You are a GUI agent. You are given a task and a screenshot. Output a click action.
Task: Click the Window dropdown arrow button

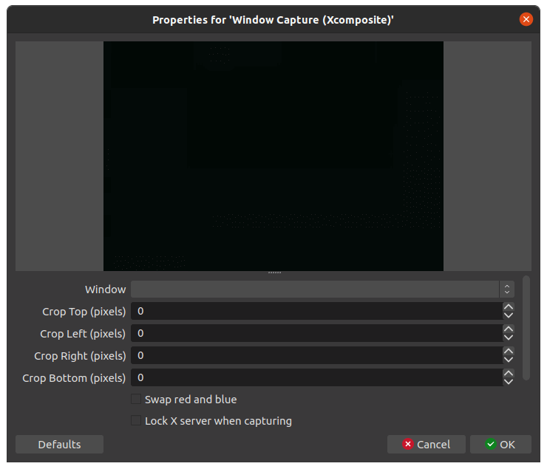[x=507, y=290]
